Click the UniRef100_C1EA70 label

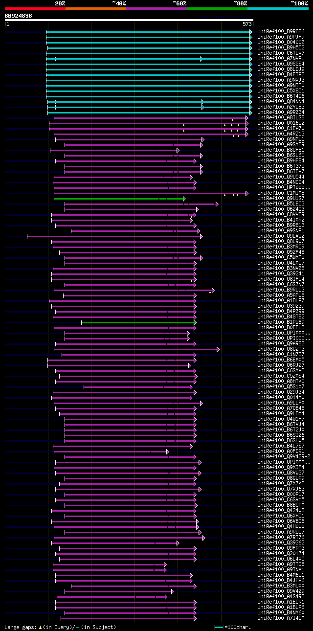coord(281,129)
